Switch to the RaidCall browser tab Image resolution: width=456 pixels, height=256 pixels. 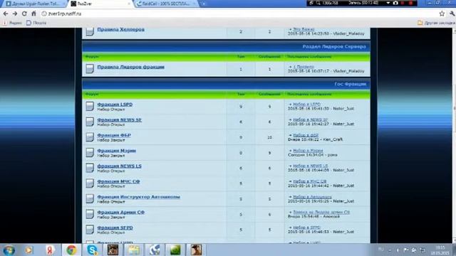[x=166, y=4]
